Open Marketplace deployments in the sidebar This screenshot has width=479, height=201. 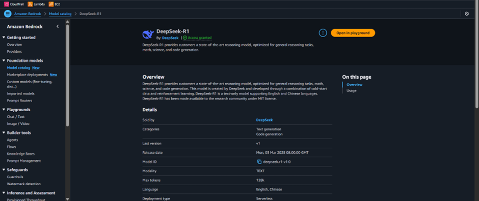(28, 75)
